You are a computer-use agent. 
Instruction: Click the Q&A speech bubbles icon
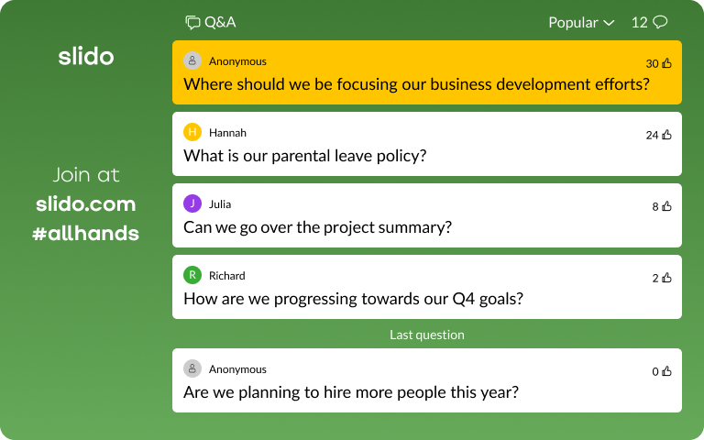tap(192, 22)
